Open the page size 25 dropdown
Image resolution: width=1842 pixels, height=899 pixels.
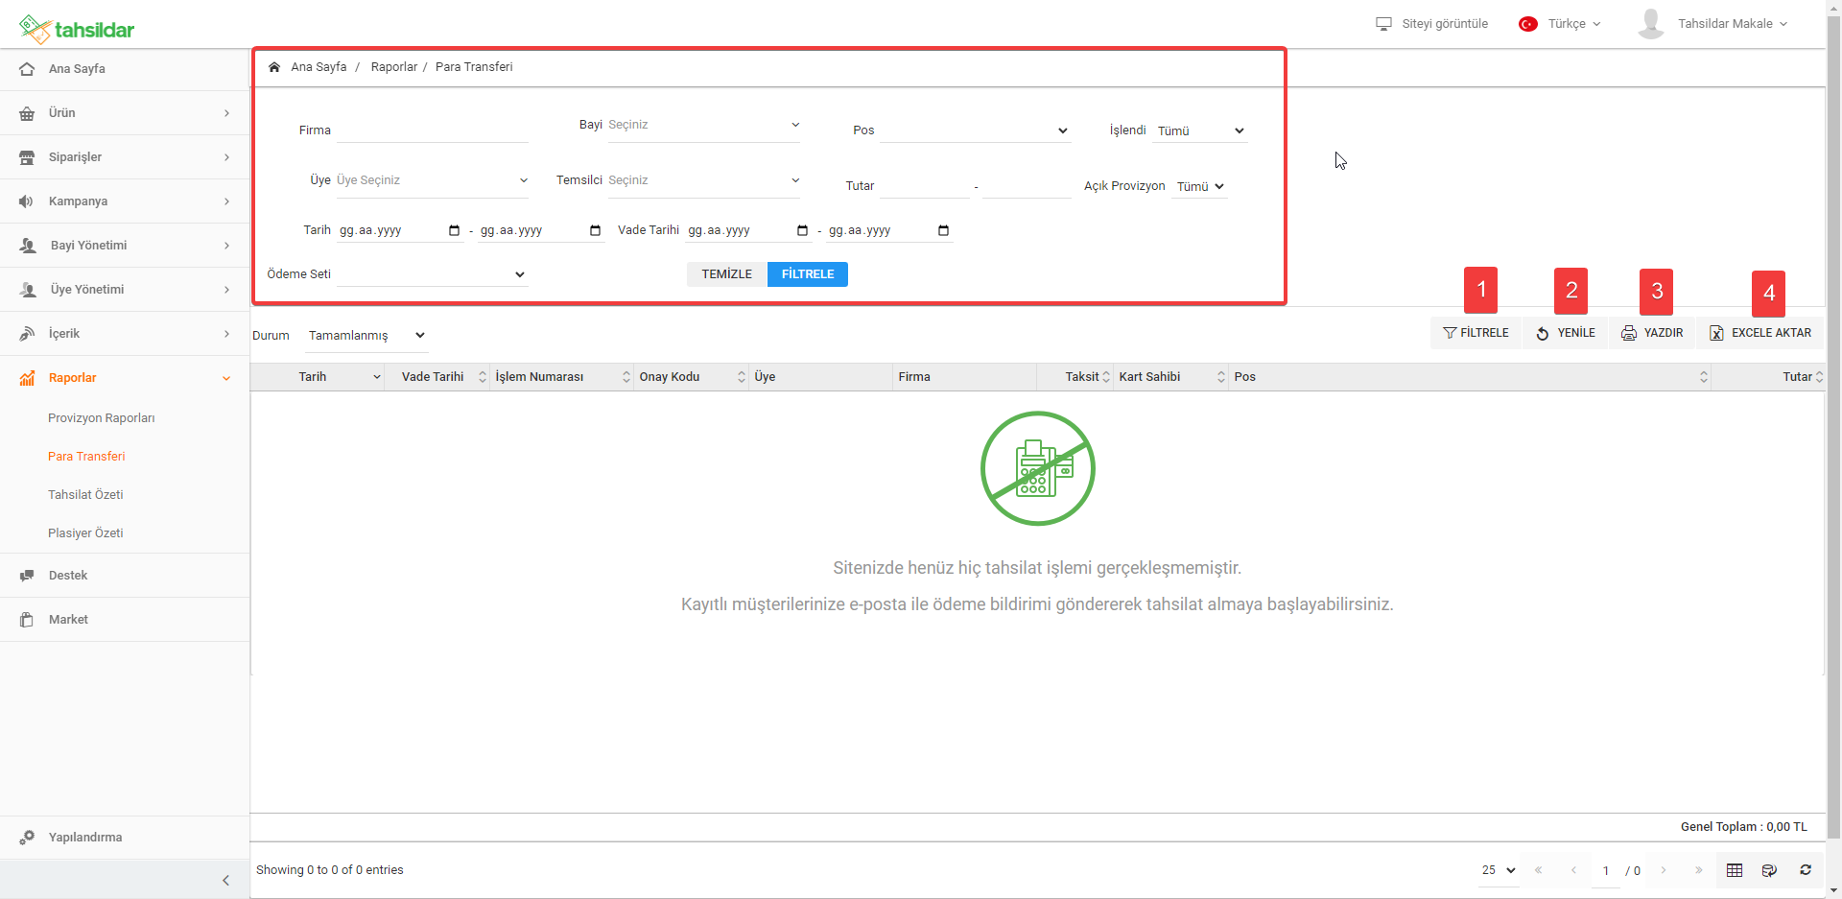coord(1499,870)
